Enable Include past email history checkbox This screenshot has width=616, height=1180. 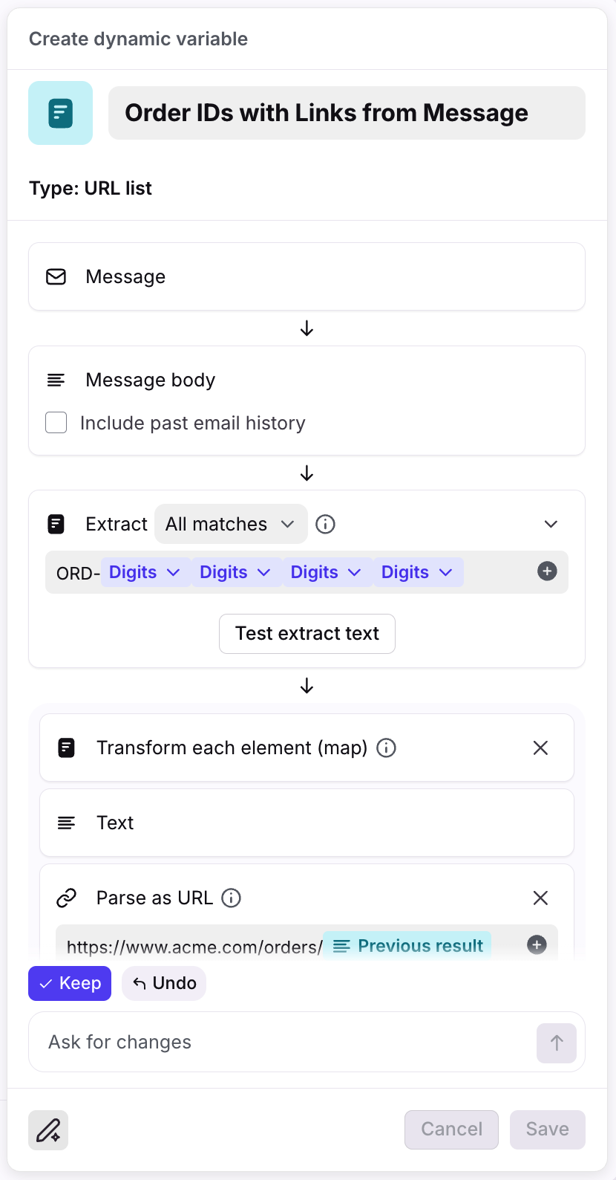point(56,423)
